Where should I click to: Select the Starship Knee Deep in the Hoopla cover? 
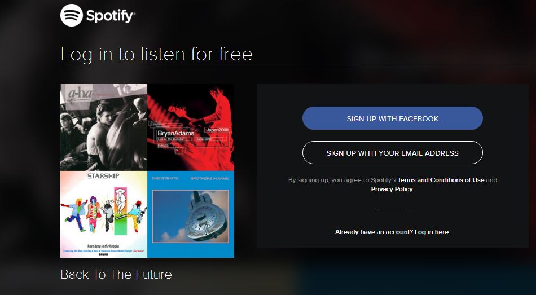104,214
